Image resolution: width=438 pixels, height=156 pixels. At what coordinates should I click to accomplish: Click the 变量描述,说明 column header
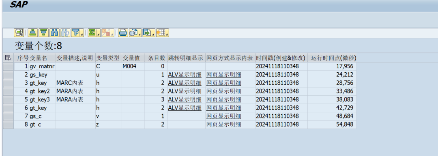click(x=75, y=58)
